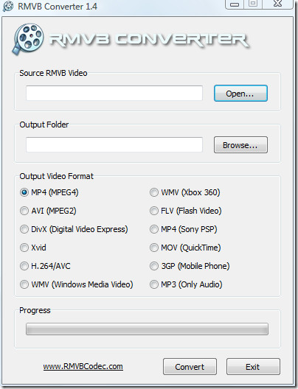
Task: Click the RMVB Converter banner text
Action: tap(150, 40)
